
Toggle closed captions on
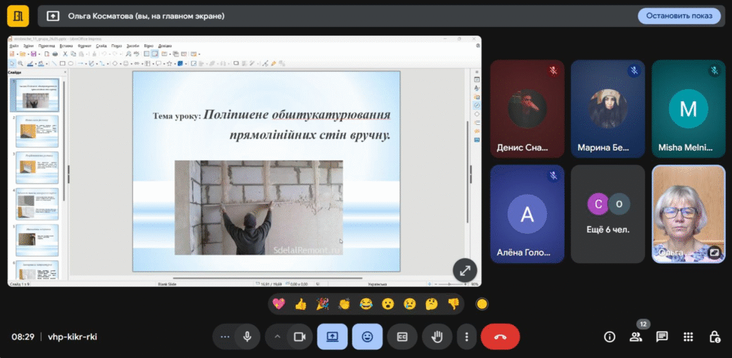tap(402, 337)
